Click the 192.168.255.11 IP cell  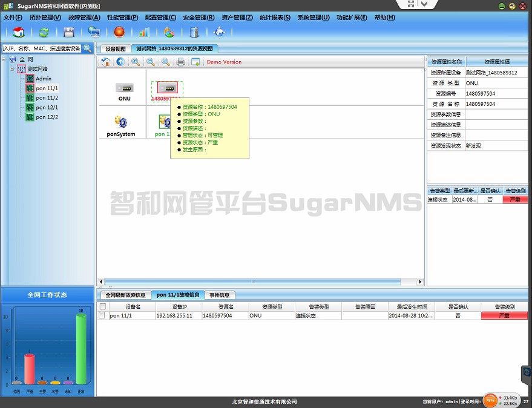(179, 315)
